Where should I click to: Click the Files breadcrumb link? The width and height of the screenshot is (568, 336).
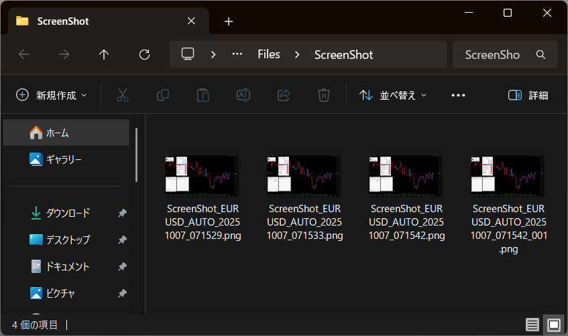coord(269,55)
